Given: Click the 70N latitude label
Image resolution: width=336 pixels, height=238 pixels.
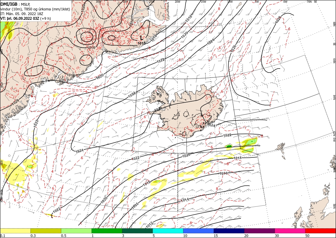Looking at the screenshot, I should pos(309,2).
